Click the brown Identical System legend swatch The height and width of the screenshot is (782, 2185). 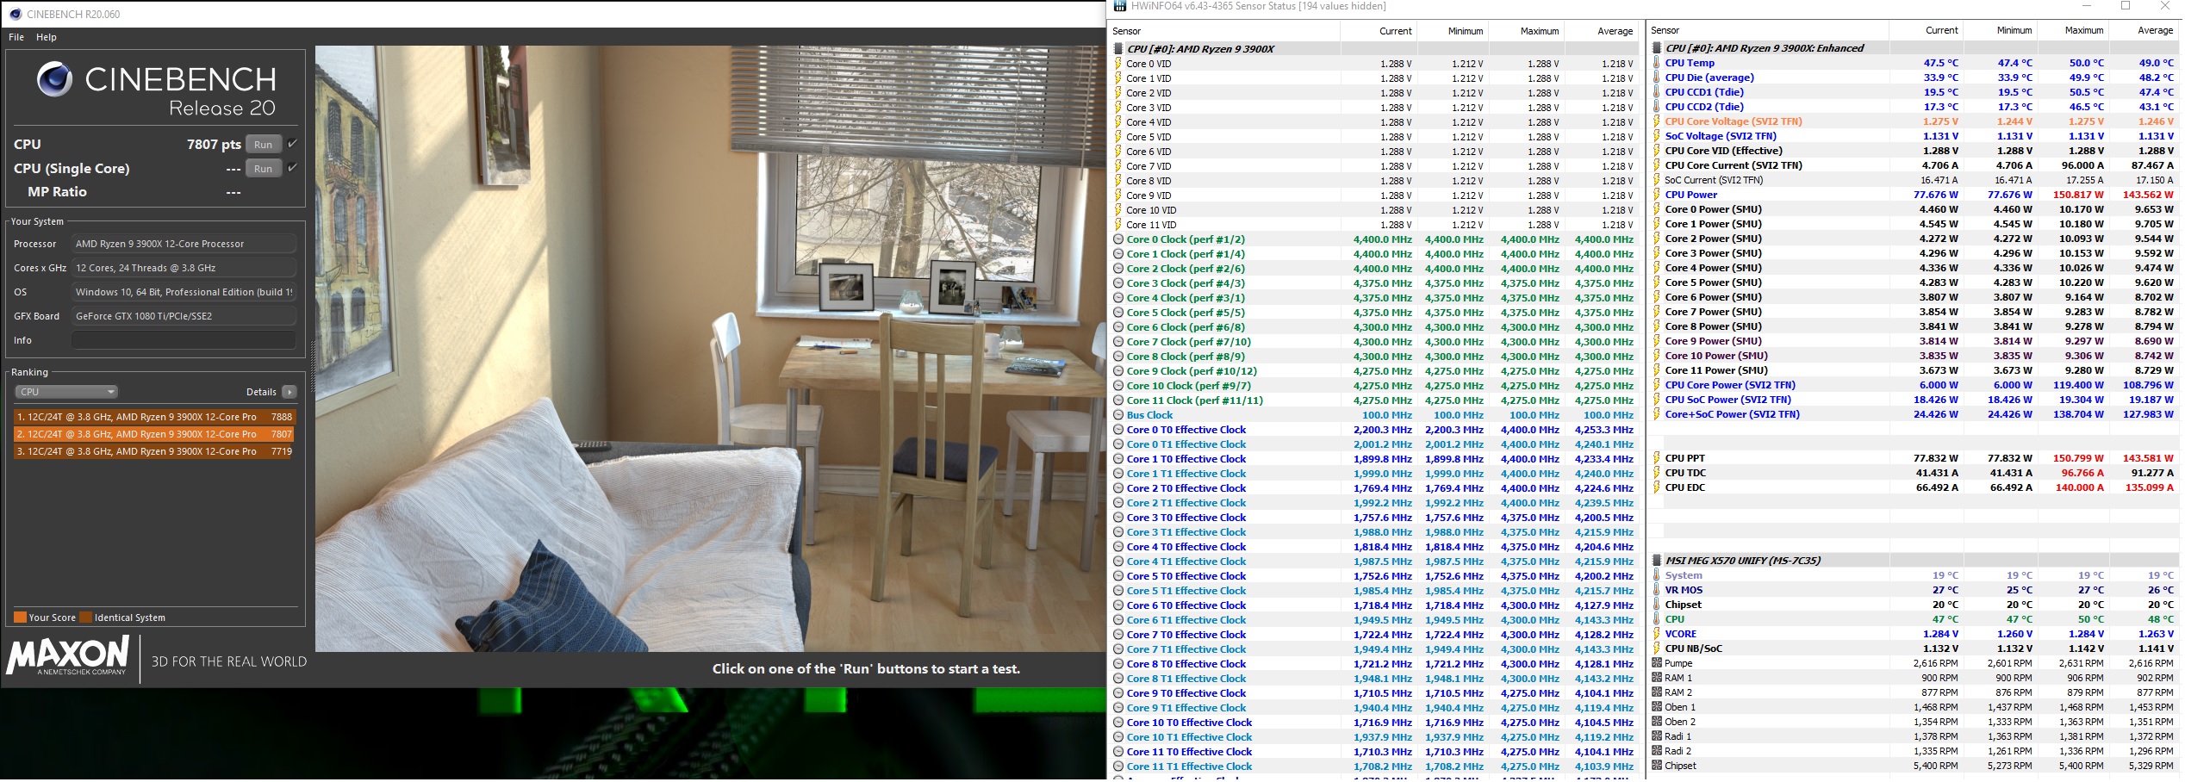tap(85, 618)
